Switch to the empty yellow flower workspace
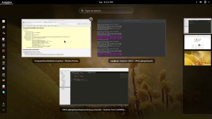This screenshot has width=212, height=119. [x=197, y=58]
